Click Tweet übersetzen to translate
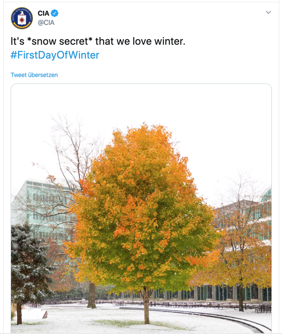The width and height of the screenshot is (282, 336). (34, 75)
